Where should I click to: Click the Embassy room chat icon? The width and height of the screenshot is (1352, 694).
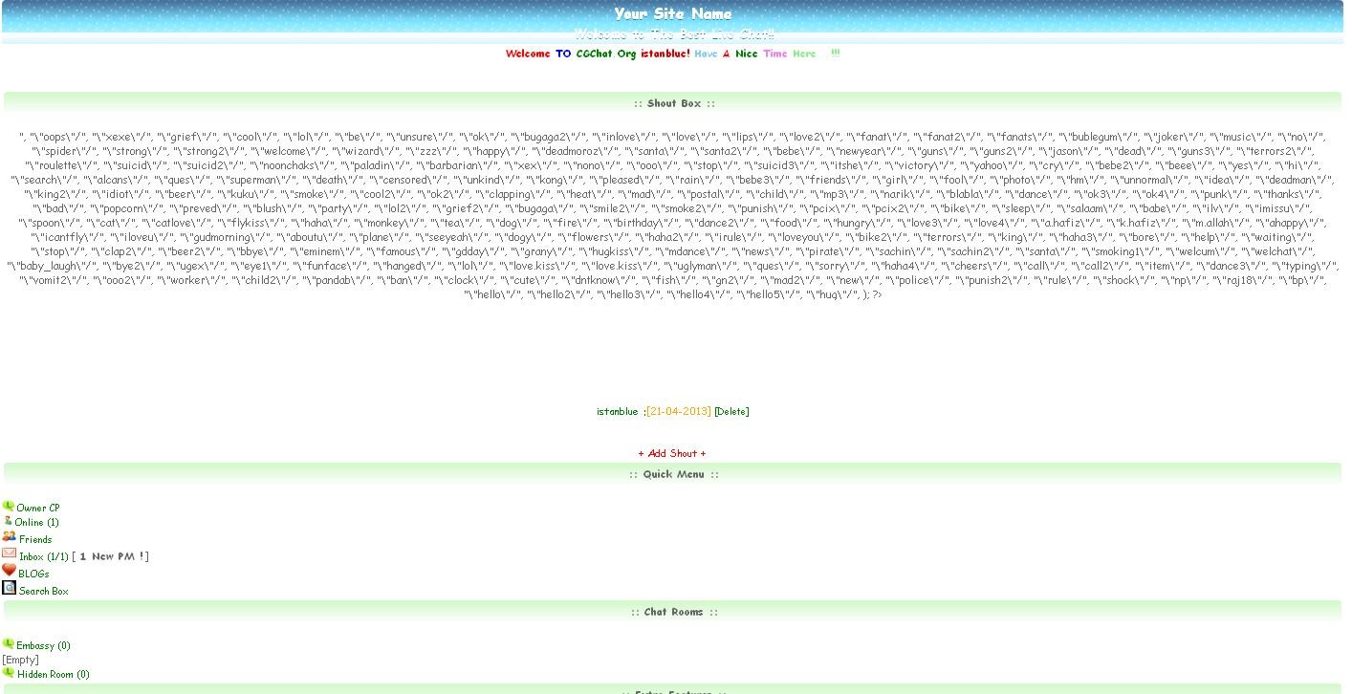[9, 644]
